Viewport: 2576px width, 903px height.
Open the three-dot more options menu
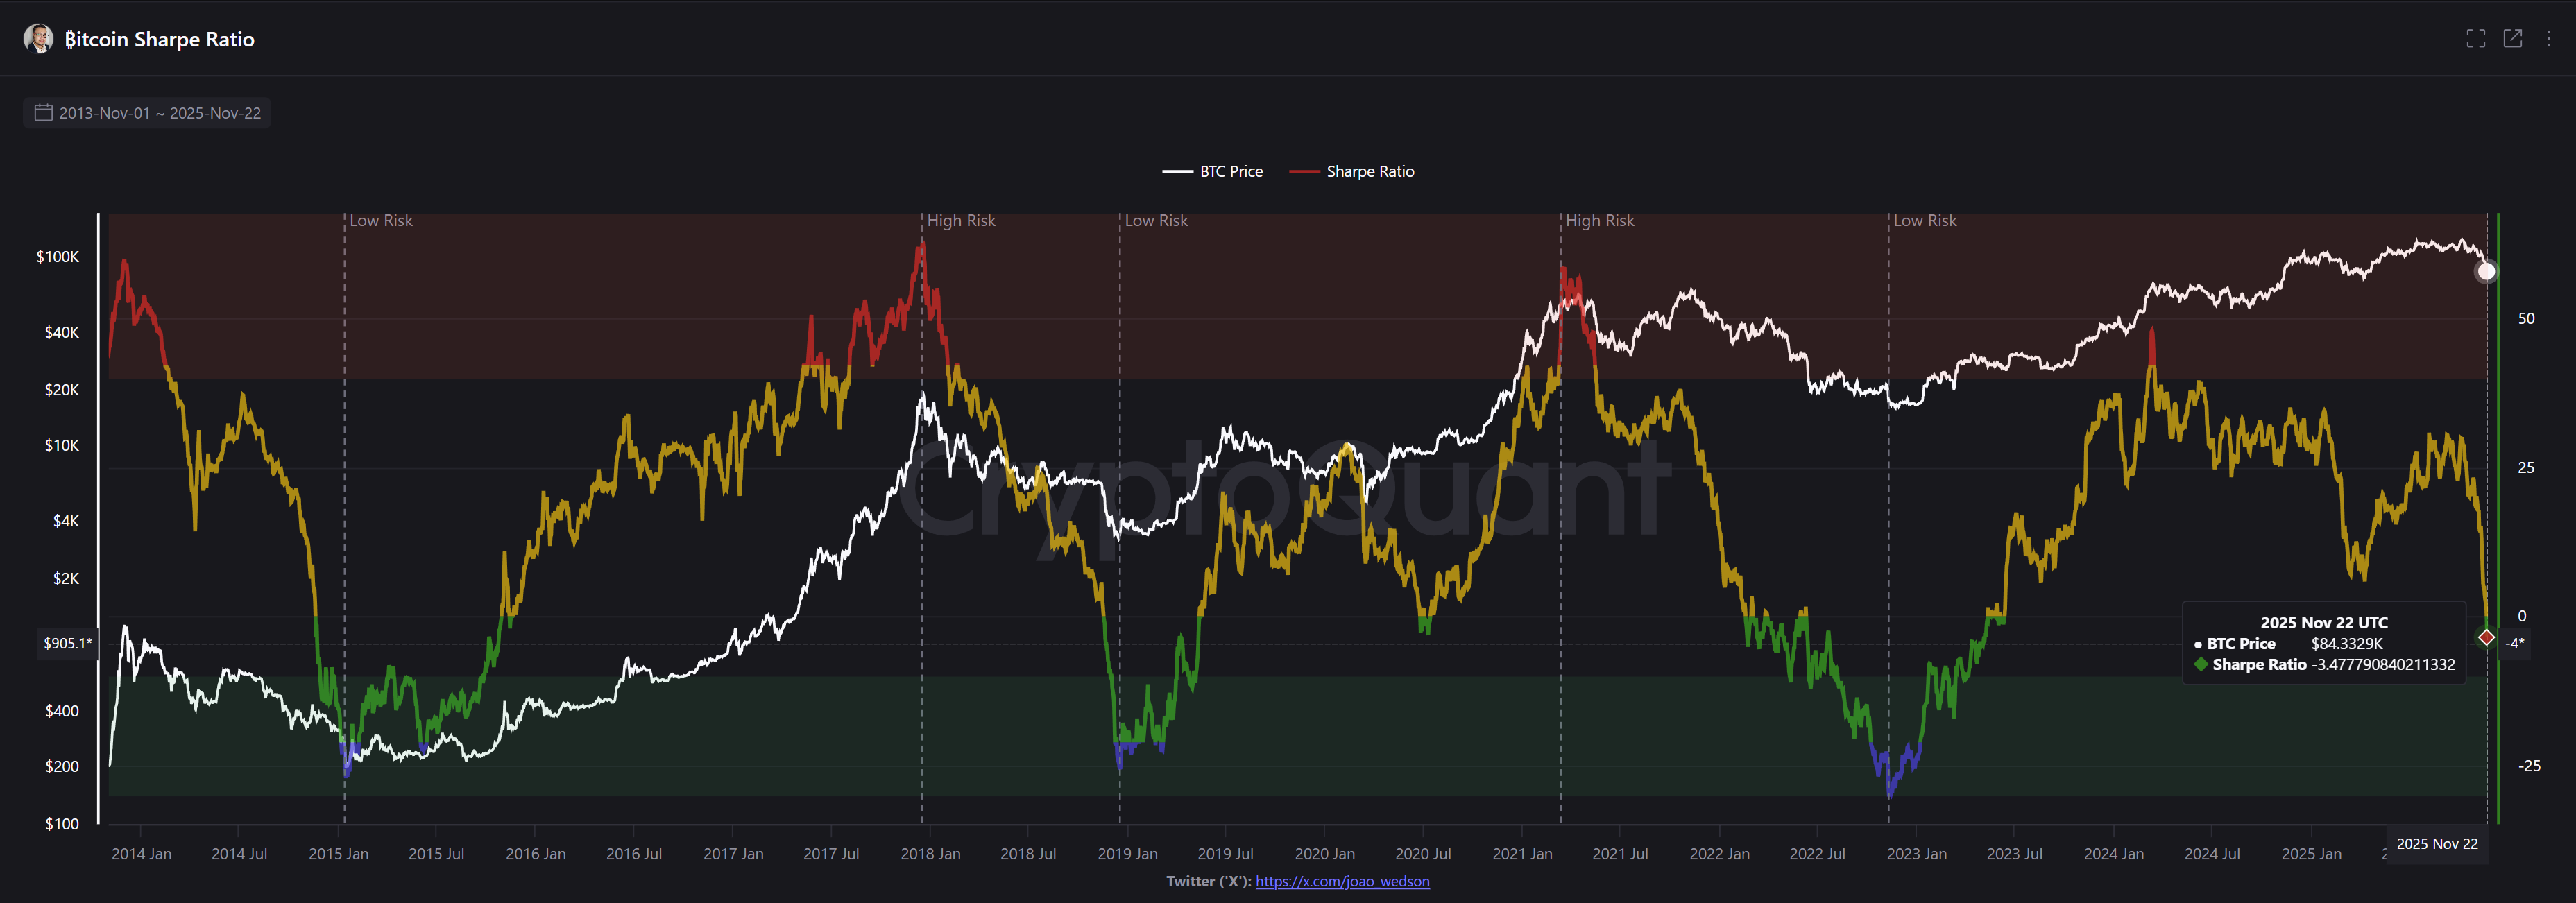(x=2549, y=39)
